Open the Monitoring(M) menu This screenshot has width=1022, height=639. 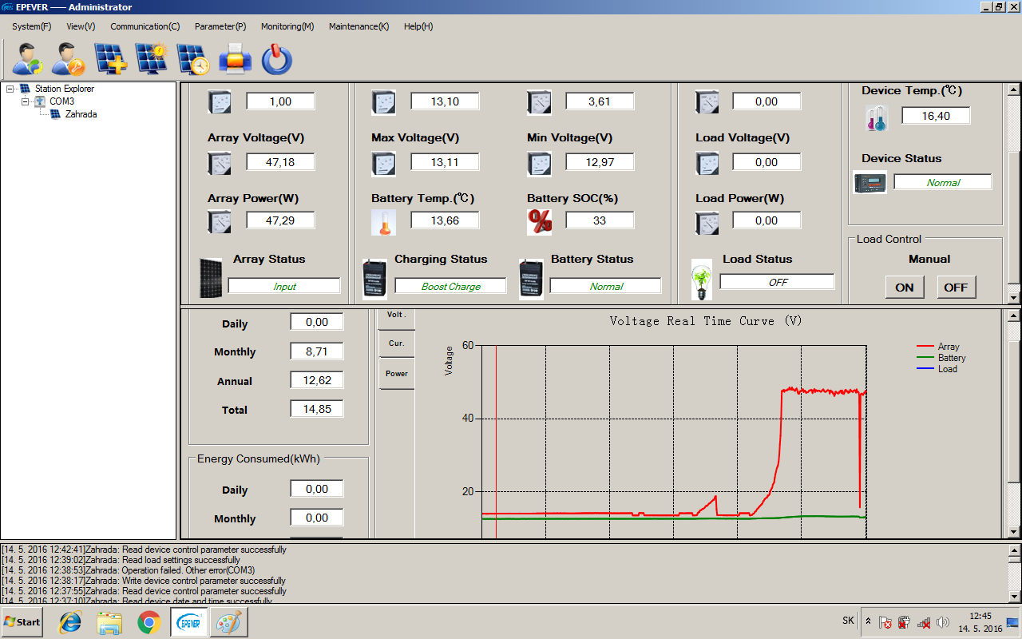coord(287,26)
